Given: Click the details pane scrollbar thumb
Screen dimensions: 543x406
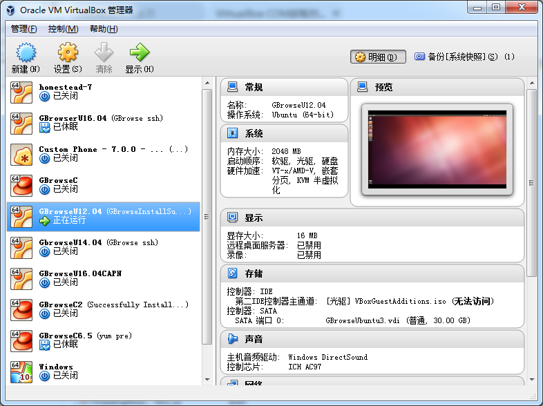Looking at the screenshot, I should coord(531,183).
